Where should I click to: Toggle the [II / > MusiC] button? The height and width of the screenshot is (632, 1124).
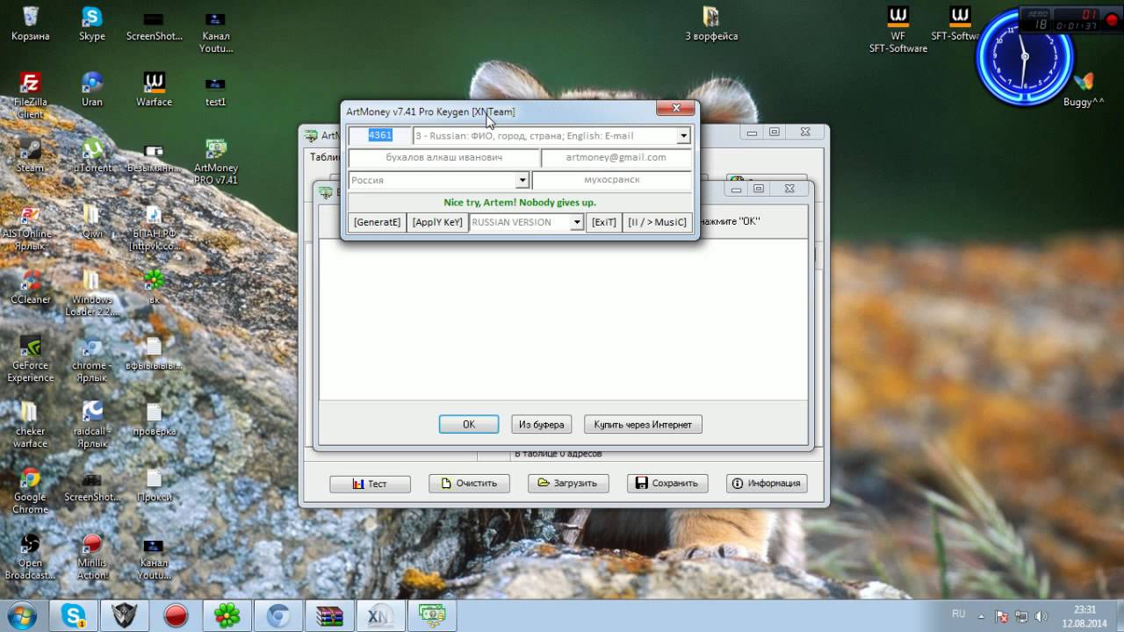pos(658,222)
